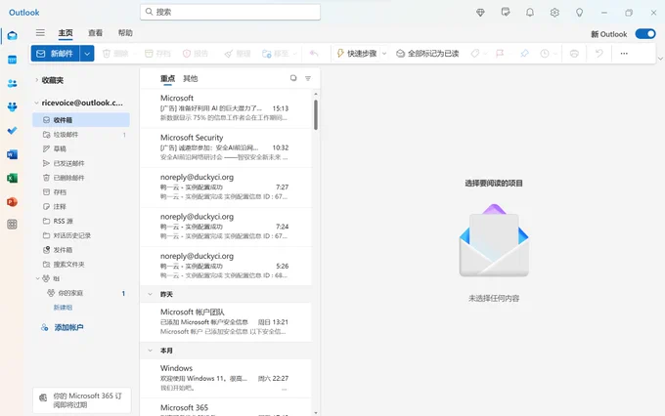Click 全部标记为已读 button
Screen dimensions: 665x416
click(427, 54)
